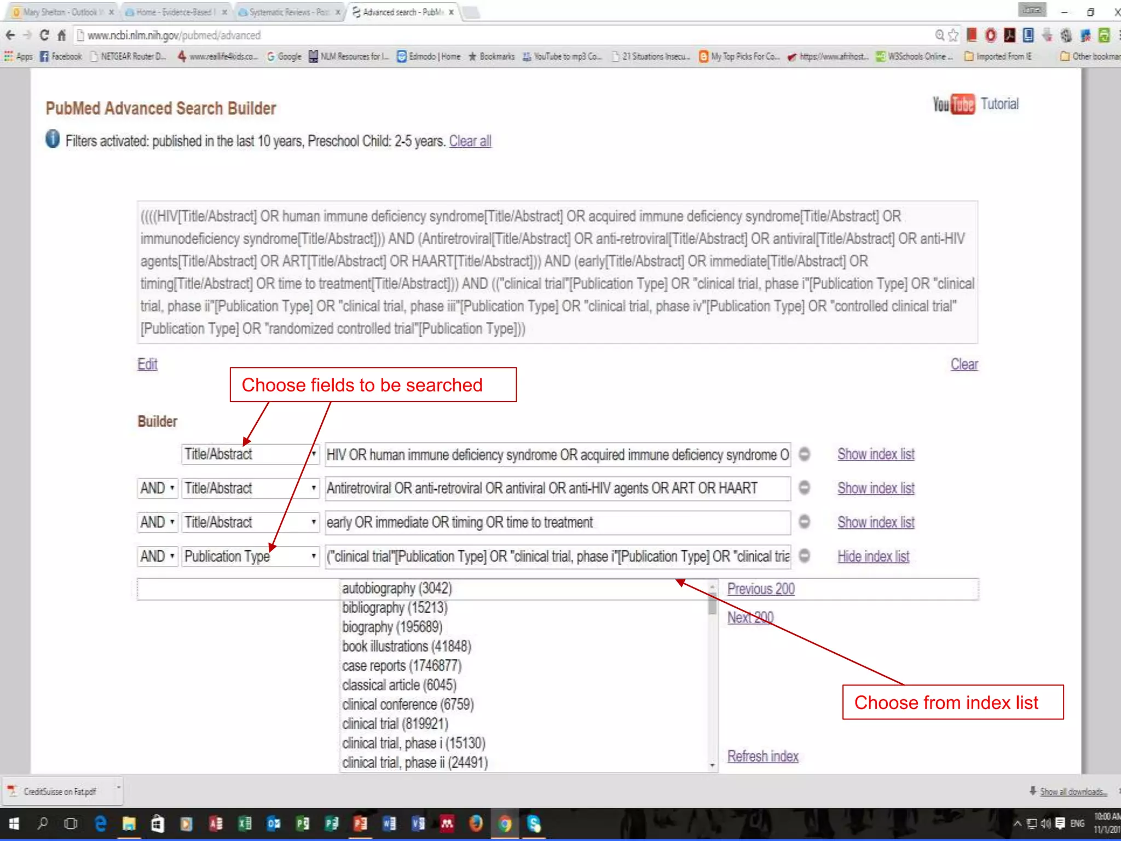Open the Bookmarks folder in bookmarks bar
Image resolution: width=1121 pixels, height=841 pixels.
tap(492, 56)
